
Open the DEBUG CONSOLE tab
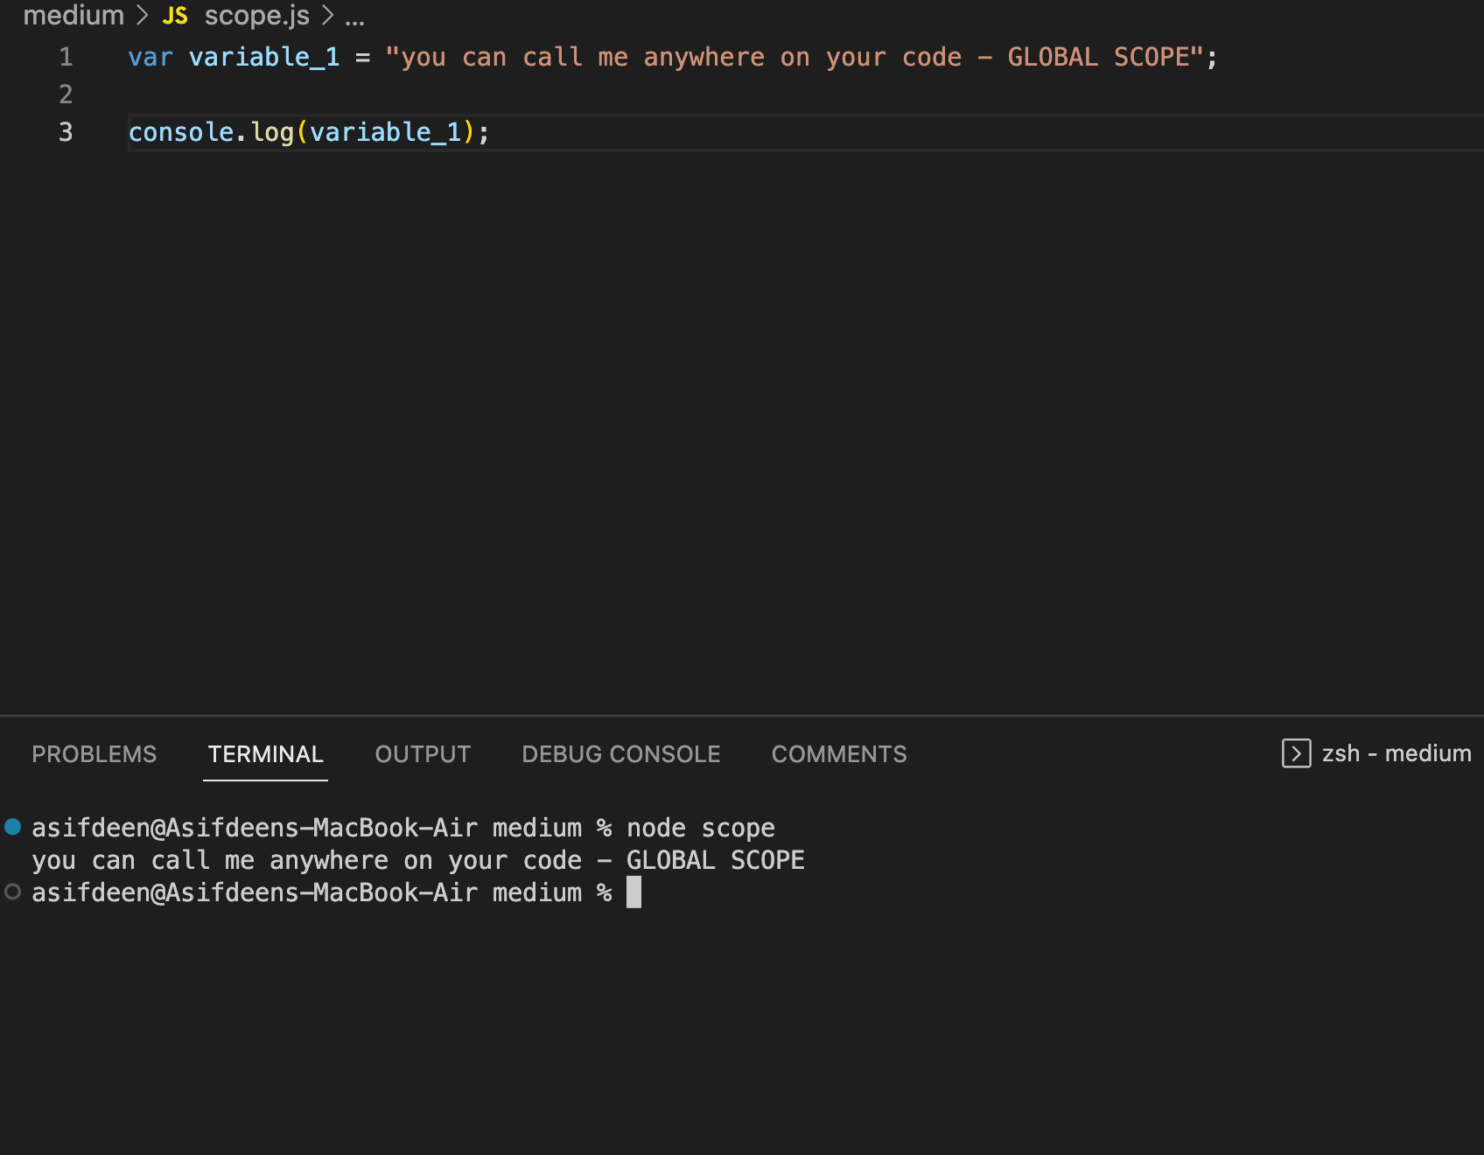pyautogui.click(x=621, y=754)
